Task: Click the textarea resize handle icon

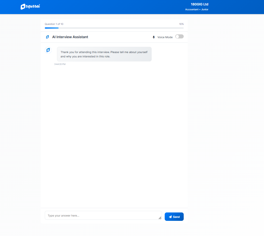Action: pos(160,218)
